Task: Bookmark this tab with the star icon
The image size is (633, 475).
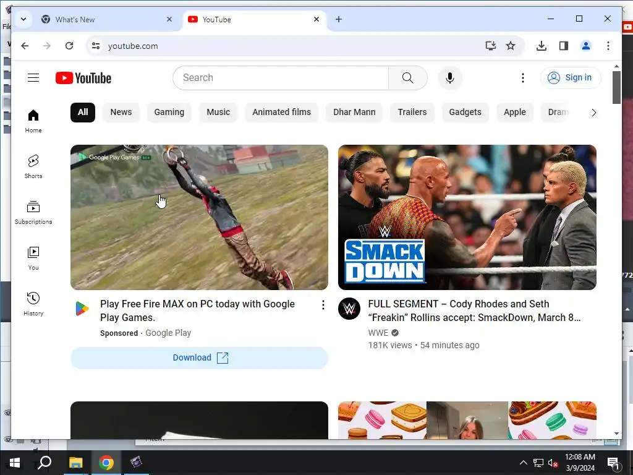Action: coord(511,46)
